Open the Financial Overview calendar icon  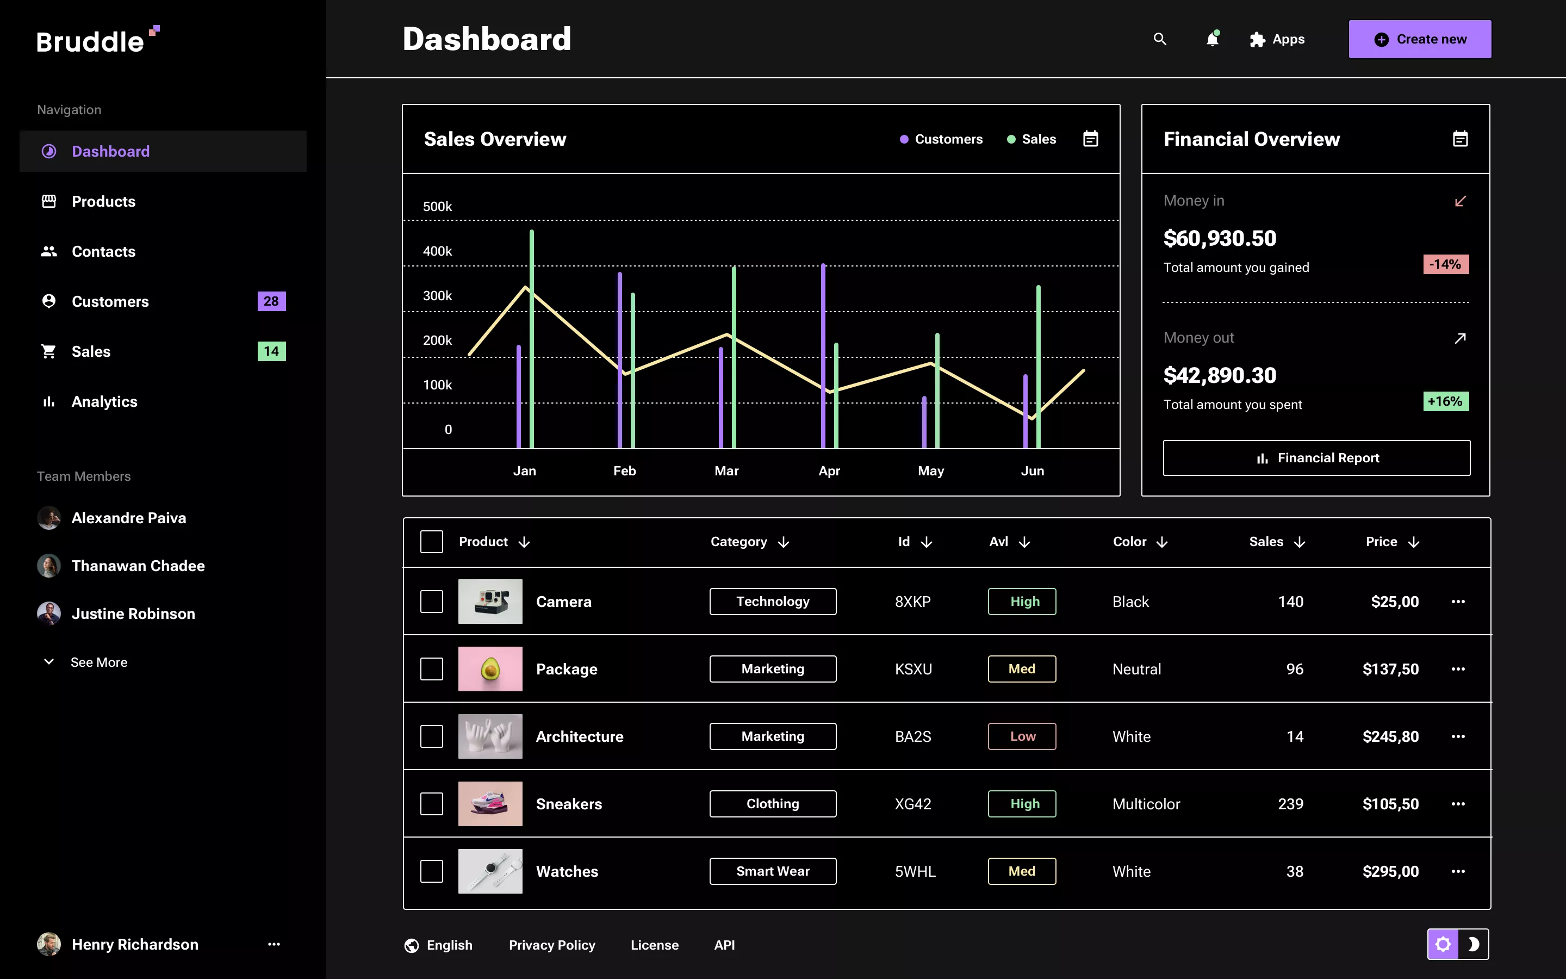[1461, 138]
